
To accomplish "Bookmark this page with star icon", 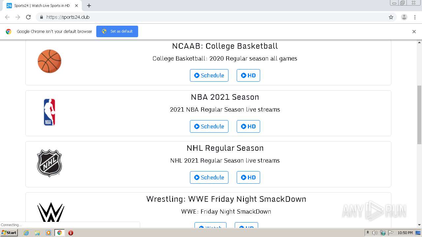I will [x=391, y=17].
